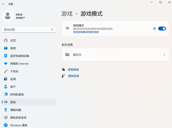Viewport: 172px width, 128px height.
Task: Click the 获取帮助 link
Action: click(x=73, y=70)
